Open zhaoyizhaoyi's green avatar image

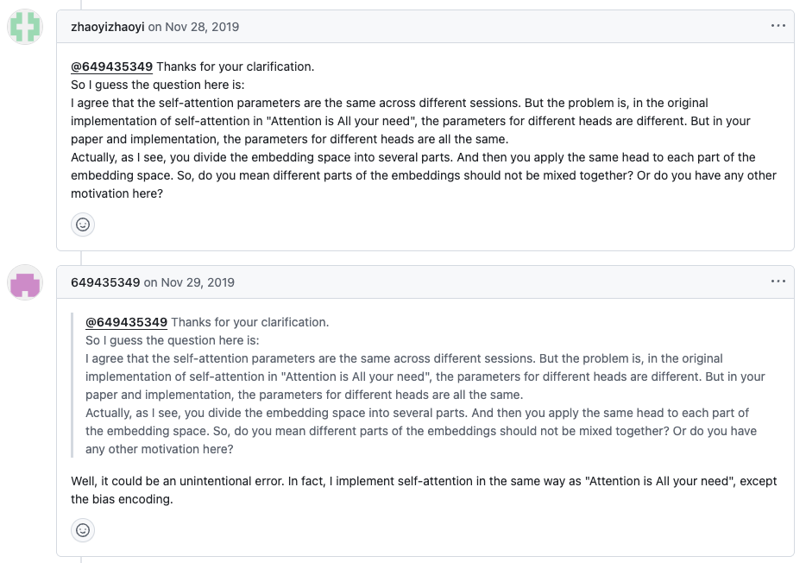click(25, 27)
